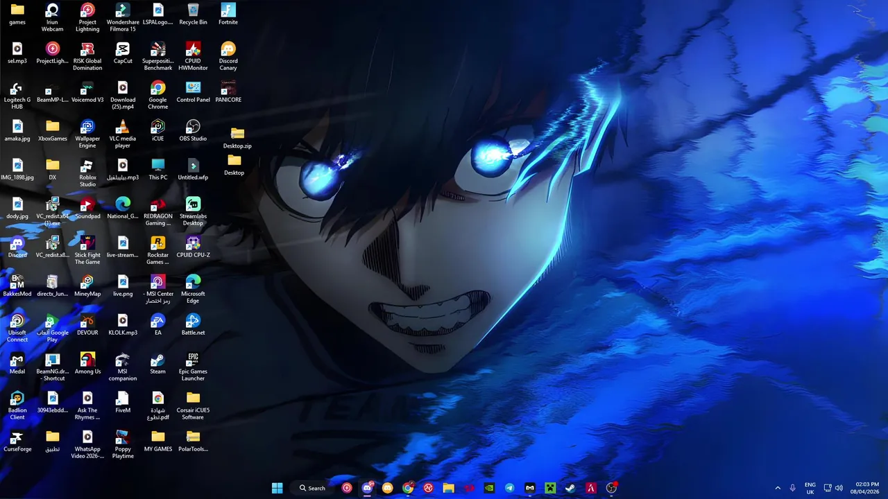
Task: Select the Stick Fight The Game icon
Action: point(87,250)
